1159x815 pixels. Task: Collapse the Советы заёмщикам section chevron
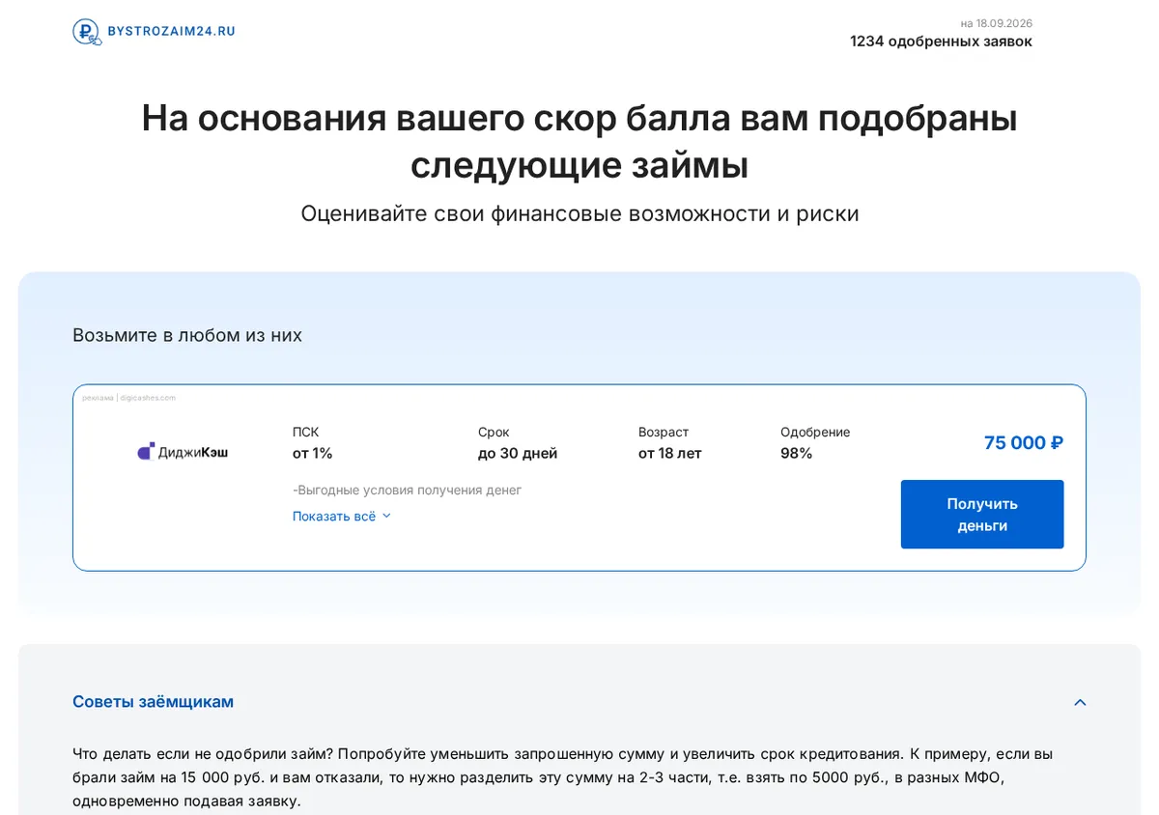1080,702
